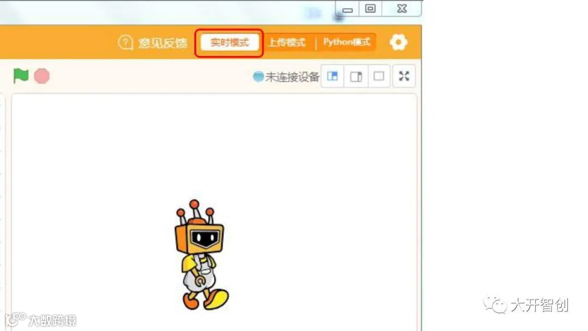Click the feedback question mark icon

tap(126, 42)
